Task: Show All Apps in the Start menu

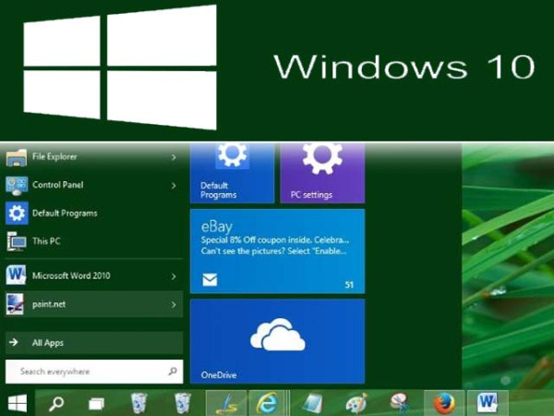Action: click(48, 343)
